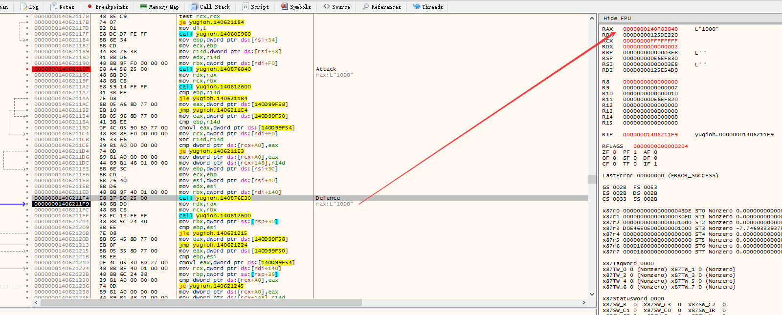This screenshot has width=782, height=315.
Task: Toggle the PF flag value
Action: point(635,152)
